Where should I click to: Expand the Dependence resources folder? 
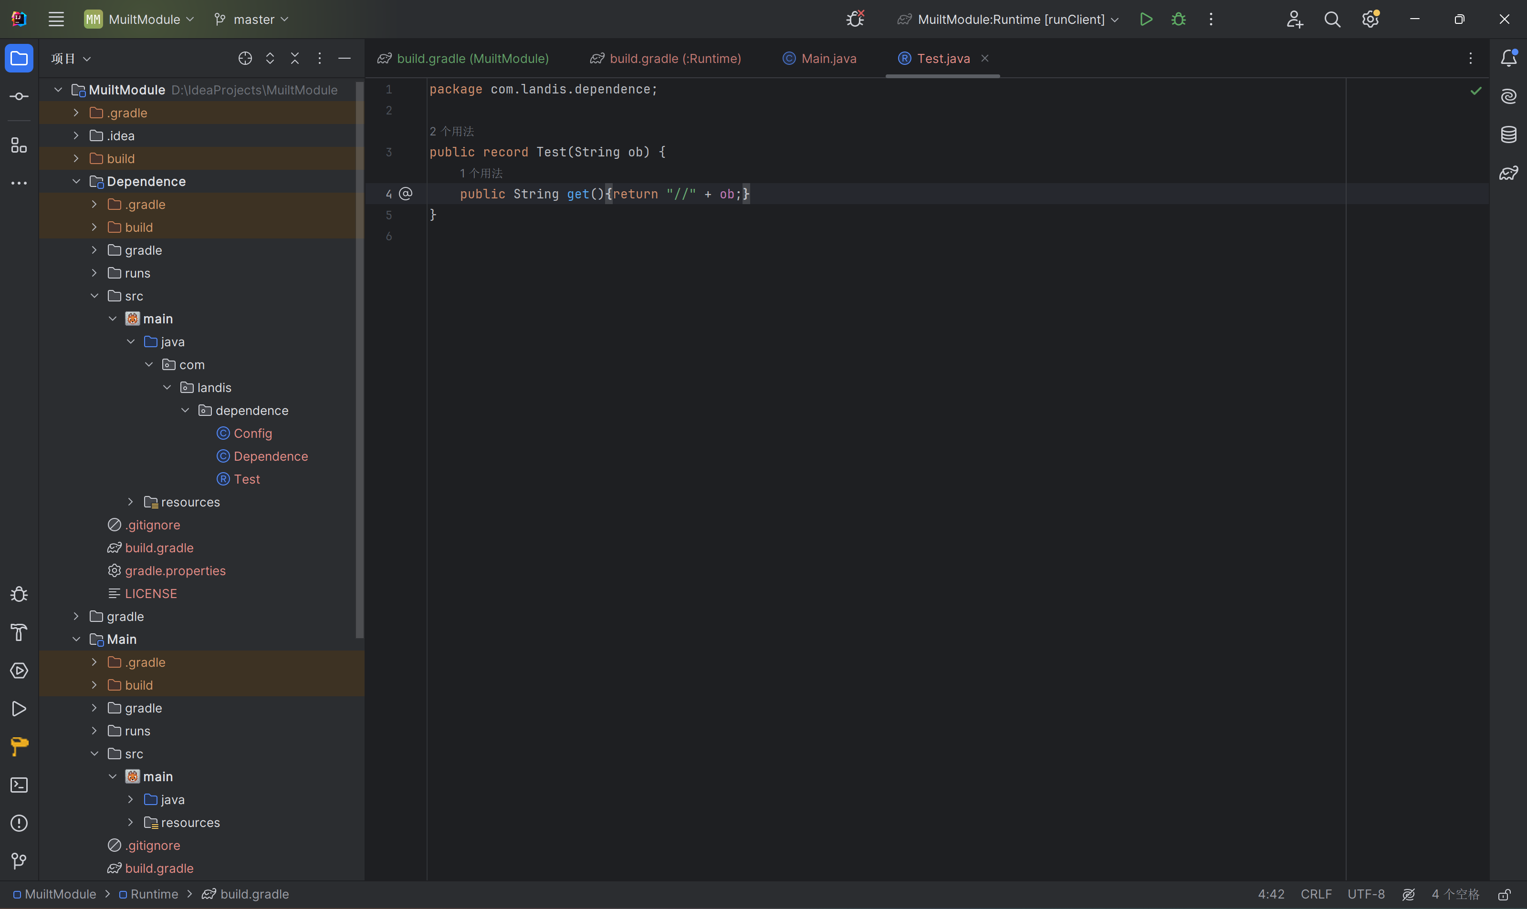point(131,502)
